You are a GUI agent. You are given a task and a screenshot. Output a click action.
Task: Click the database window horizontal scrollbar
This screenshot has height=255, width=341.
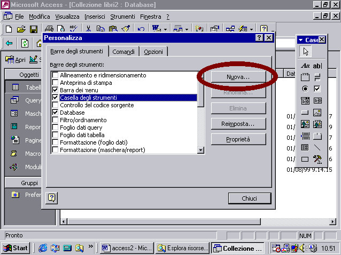164,221
